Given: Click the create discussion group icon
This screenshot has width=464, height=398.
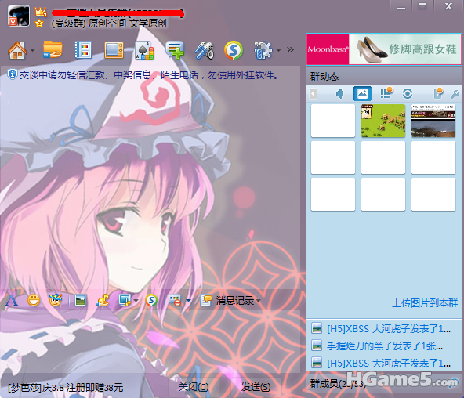Looking at the screenshot, I should [x=175, y=50].
